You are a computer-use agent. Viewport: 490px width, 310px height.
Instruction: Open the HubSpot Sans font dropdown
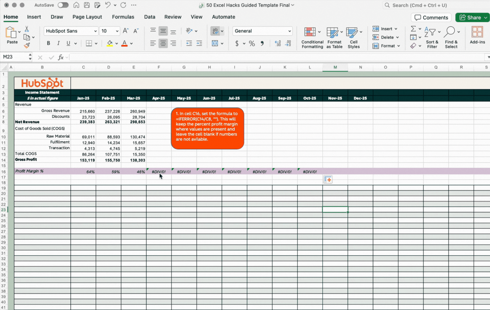(95, 31)
